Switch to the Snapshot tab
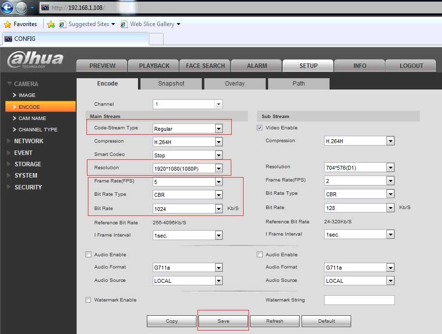Image resolution: width=442 pixels, height=334 pixels. click(171, 84)
